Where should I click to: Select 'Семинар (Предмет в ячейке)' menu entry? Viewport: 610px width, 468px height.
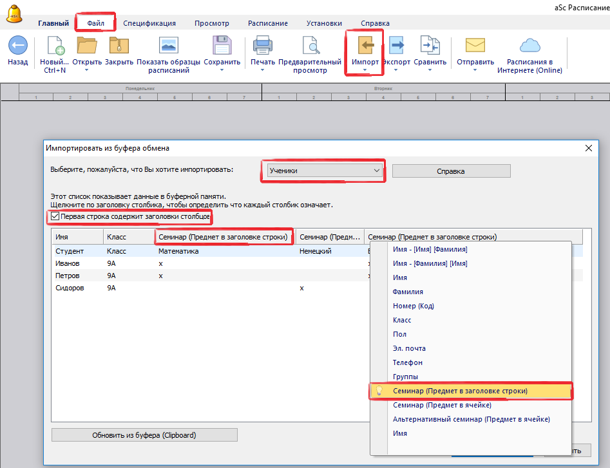click(442, 405)
